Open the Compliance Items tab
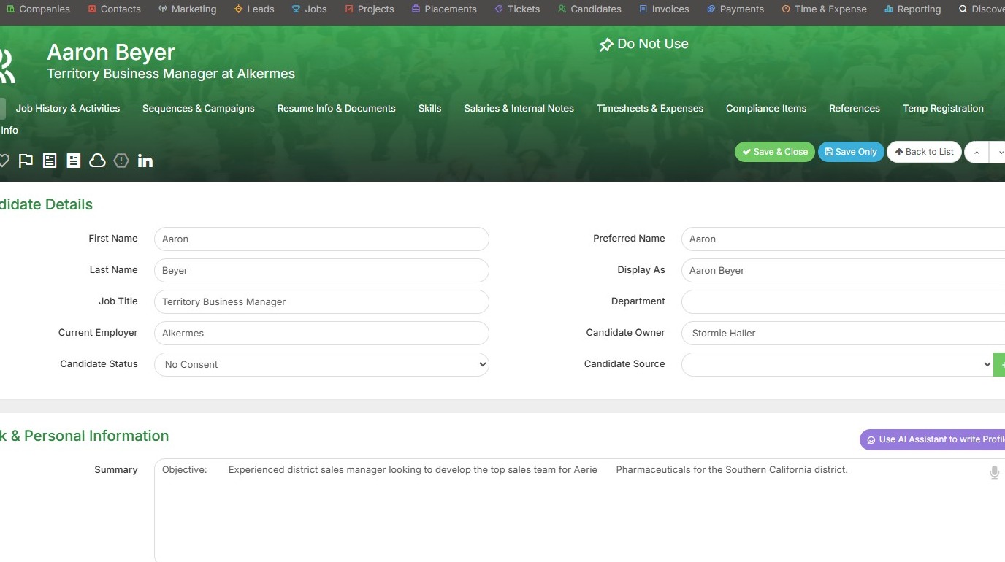1005x562 pixels. tap(766, 108)
